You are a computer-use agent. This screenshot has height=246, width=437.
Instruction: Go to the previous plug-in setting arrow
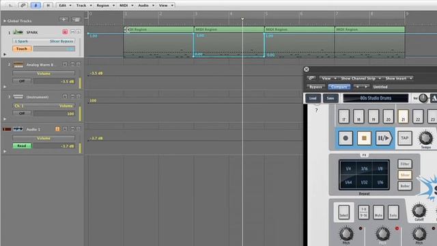[357, 87]
